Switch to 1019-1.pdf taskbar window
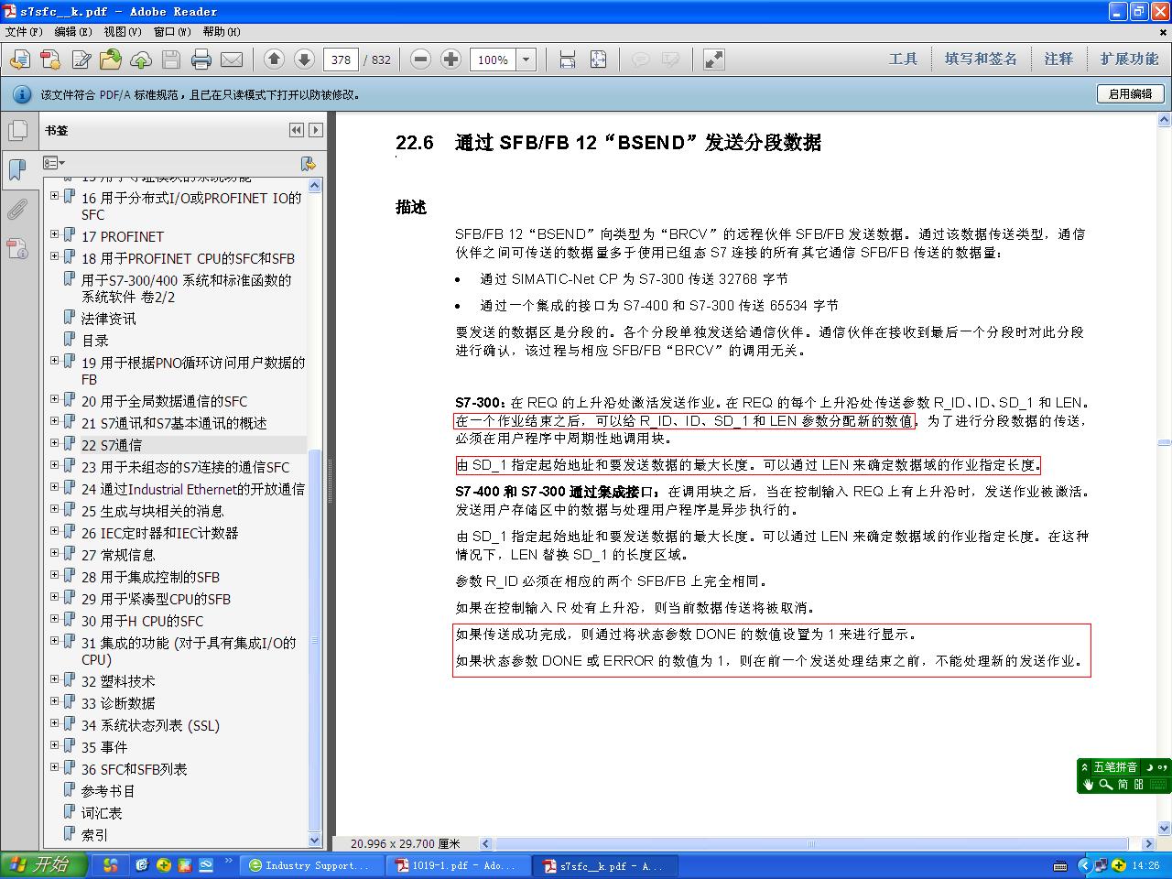This screenshot has width=1172, height=879. 456,865
